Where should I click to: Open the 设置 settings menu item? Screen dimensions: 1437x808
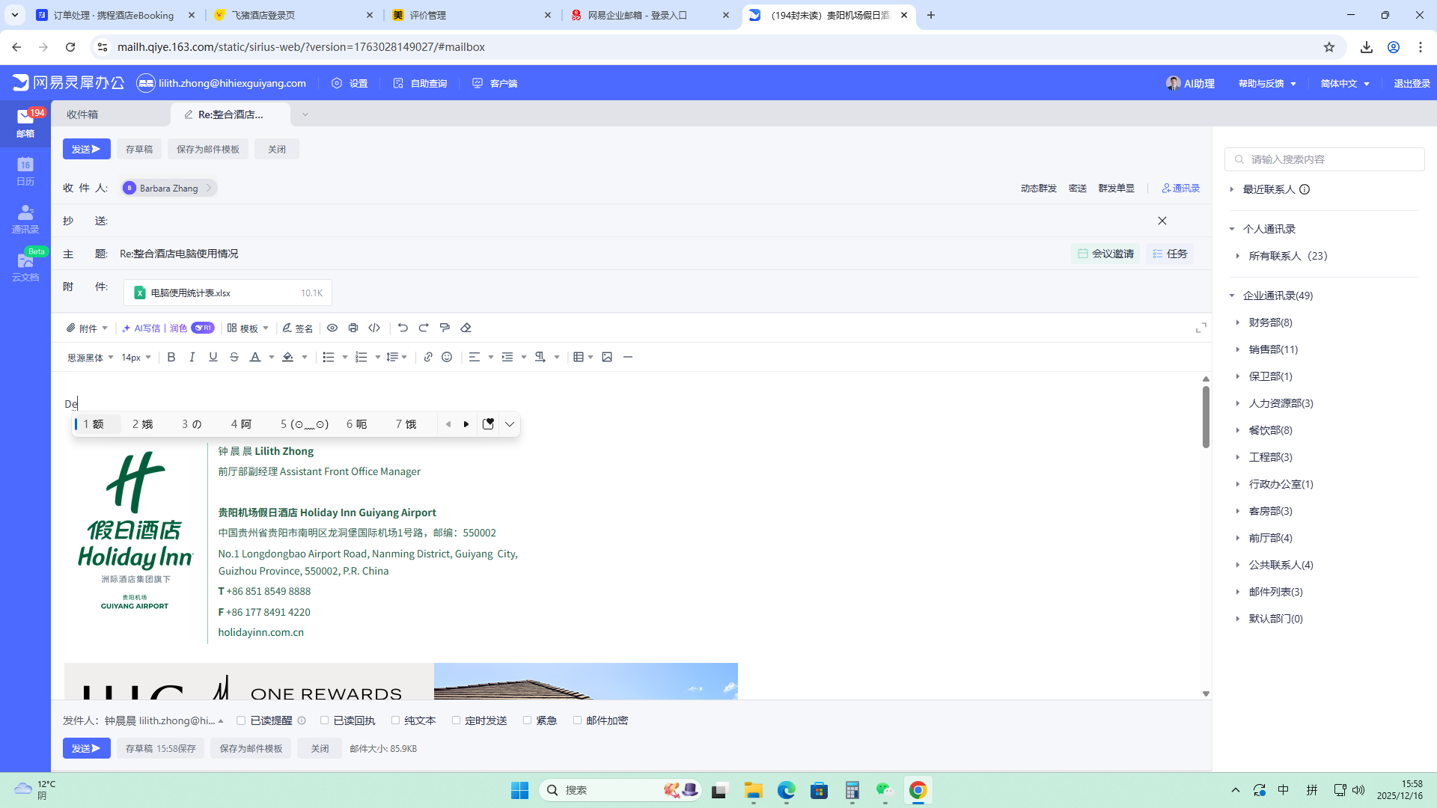tap(350, 83)
